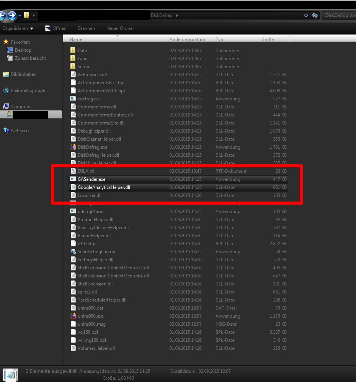
Task: Sort by the Größe column header
Action: point(274,39)
